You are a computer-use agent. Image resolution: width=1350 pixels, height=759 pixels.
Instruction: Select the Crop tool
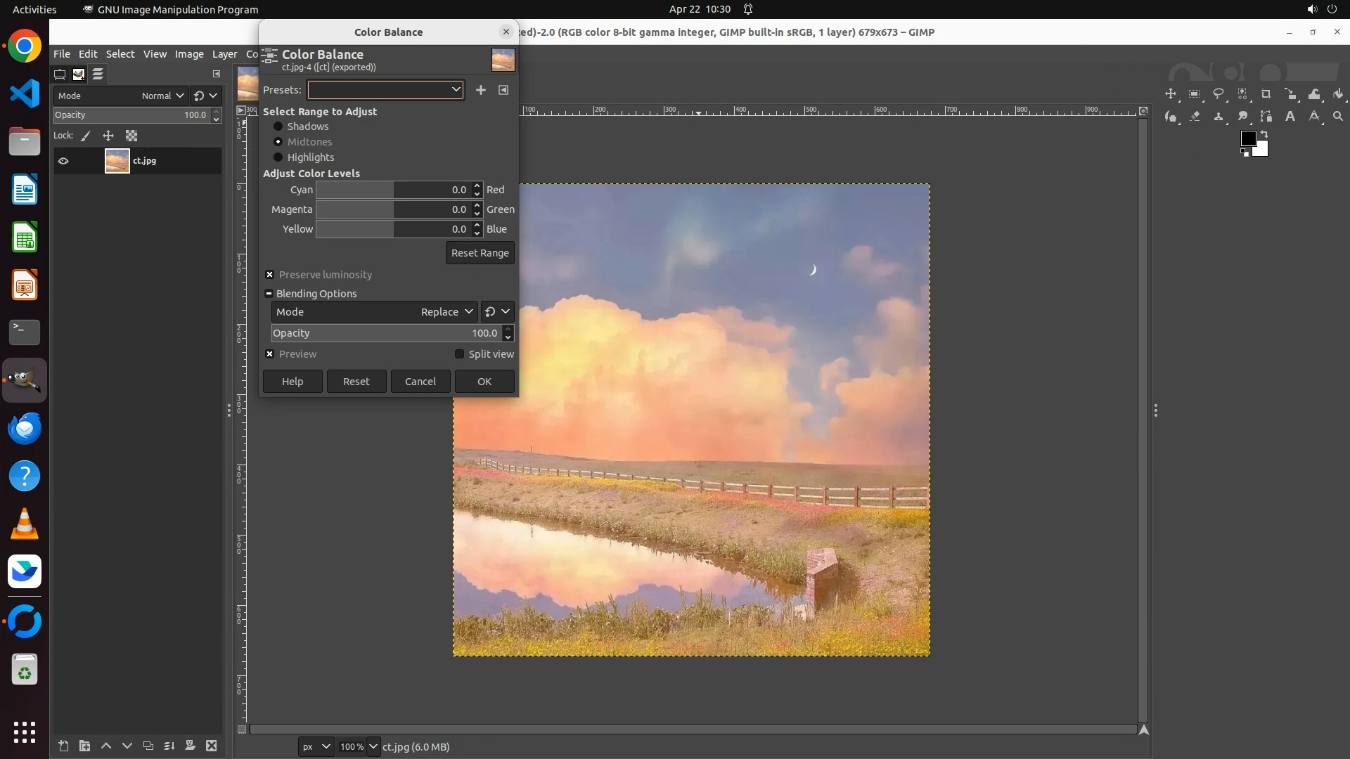click(1266, 94)
